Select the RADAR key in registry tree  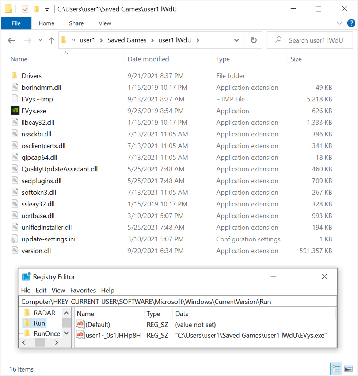[x=45, y=313]
